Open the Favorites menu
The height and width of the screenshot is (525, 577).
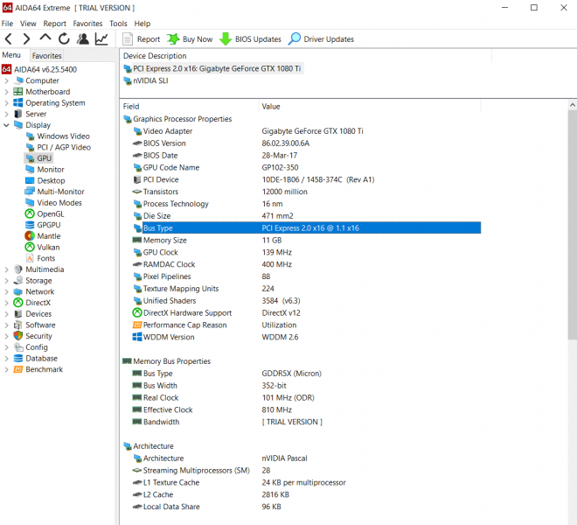[87, 24]
